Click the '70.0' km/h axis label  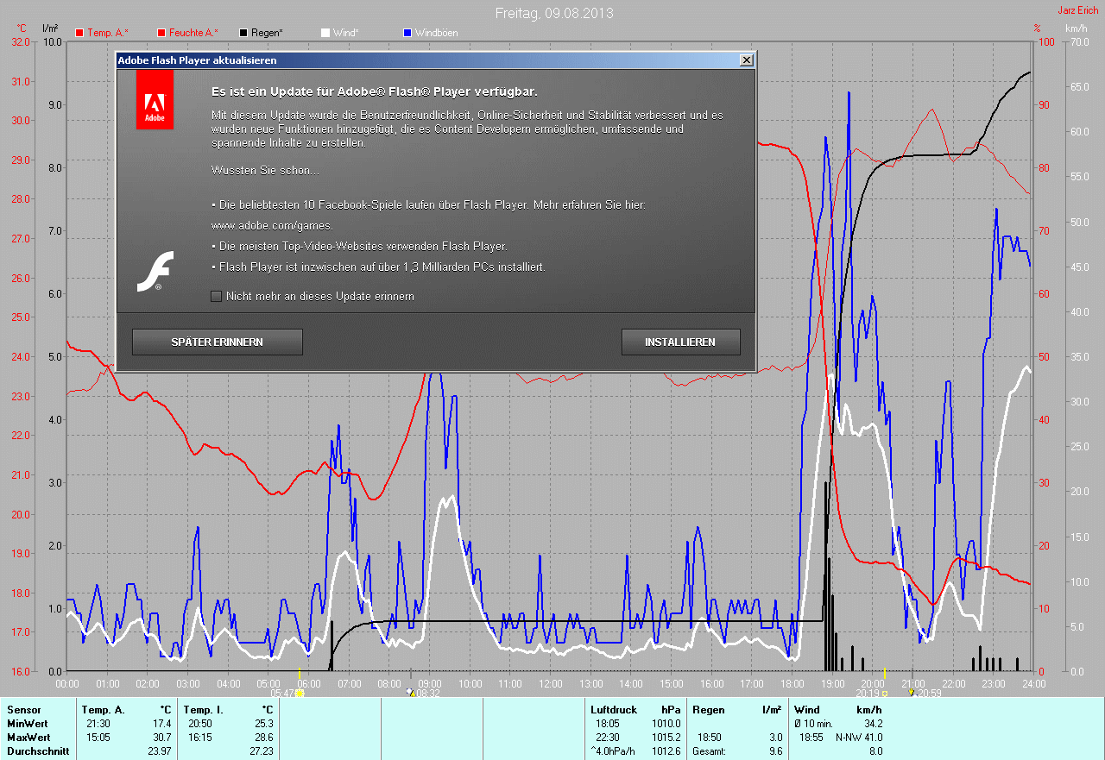pyautogui.click(x=1078, y=41)
